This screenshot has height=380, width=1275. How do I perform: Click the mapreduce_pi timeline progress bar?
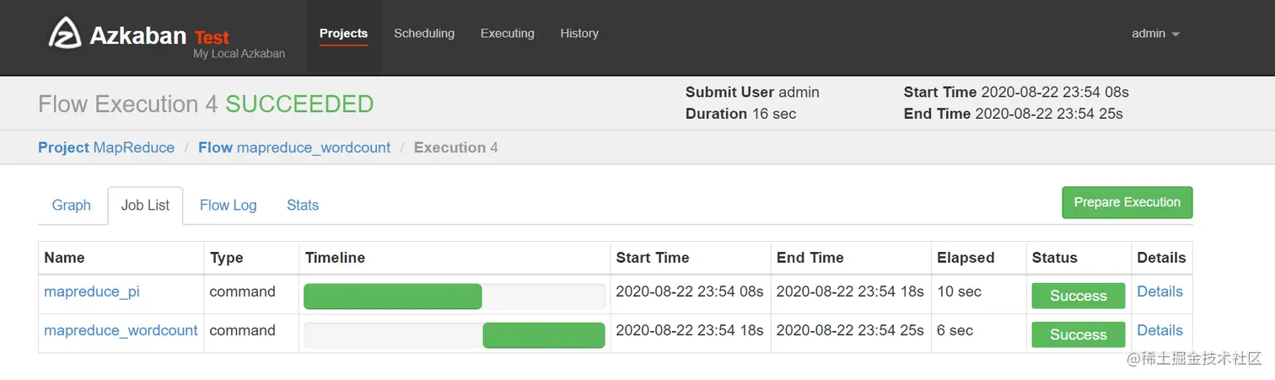[x=393, y=297]
